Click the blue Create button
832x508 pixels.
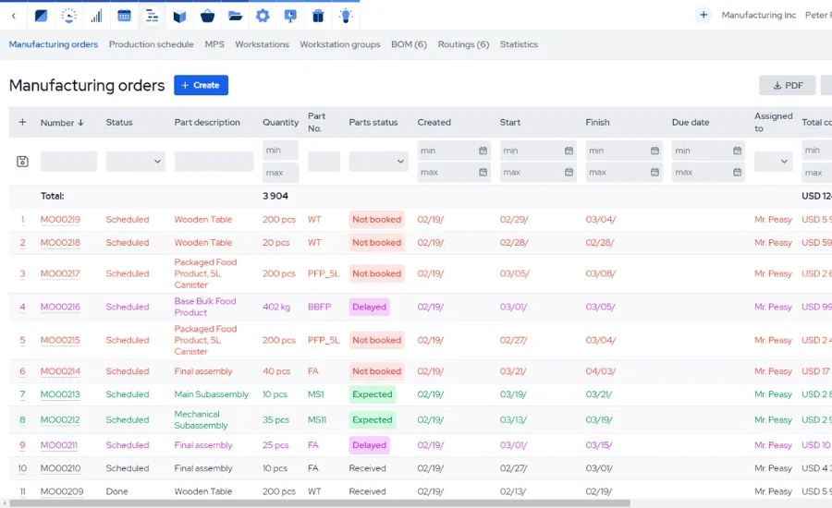coord(202,85)
